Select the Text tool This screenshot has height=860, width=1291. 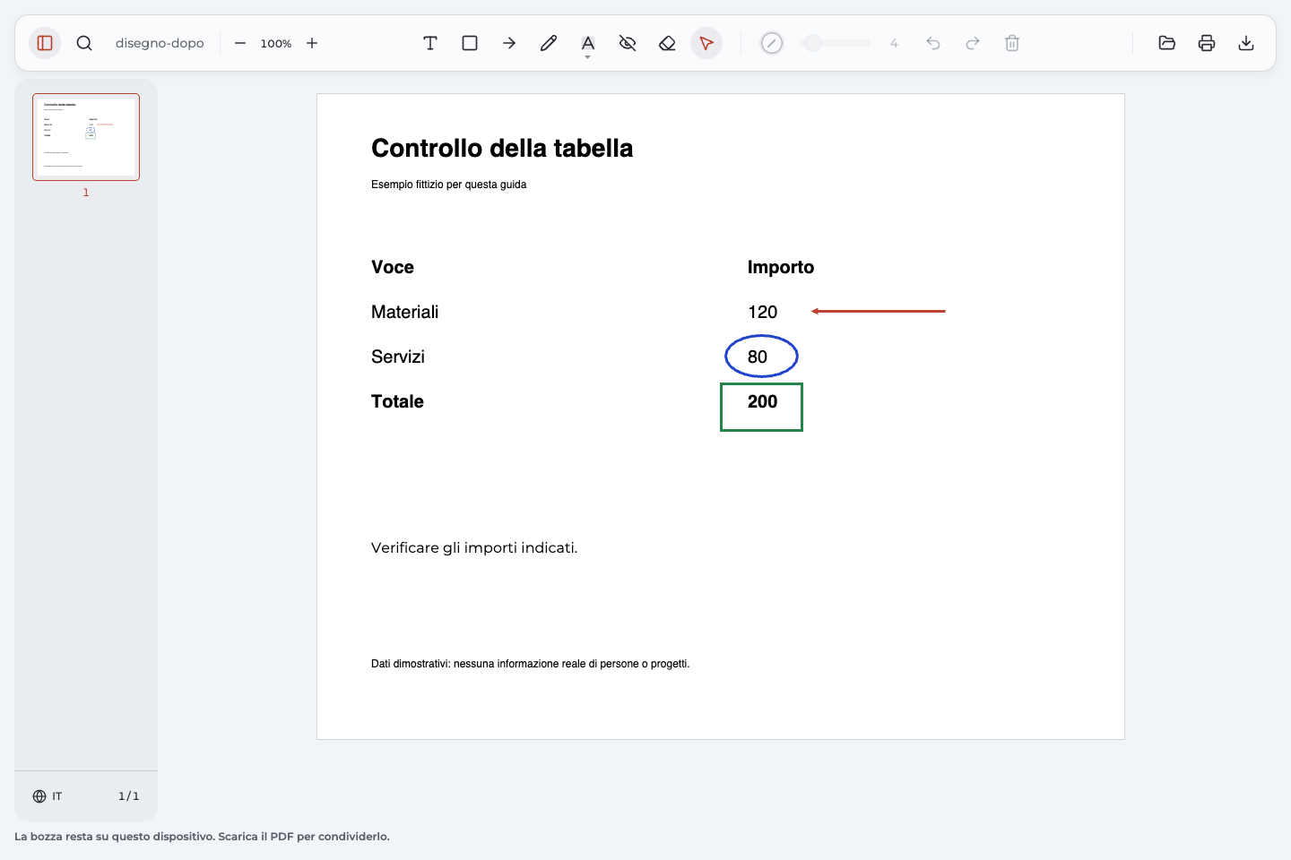430,43
